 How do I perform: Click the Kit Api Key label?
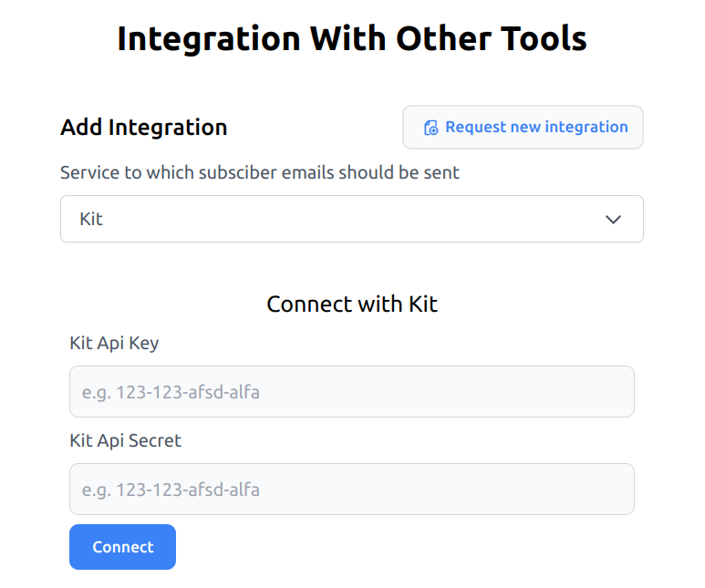click(x=114, y=344)
